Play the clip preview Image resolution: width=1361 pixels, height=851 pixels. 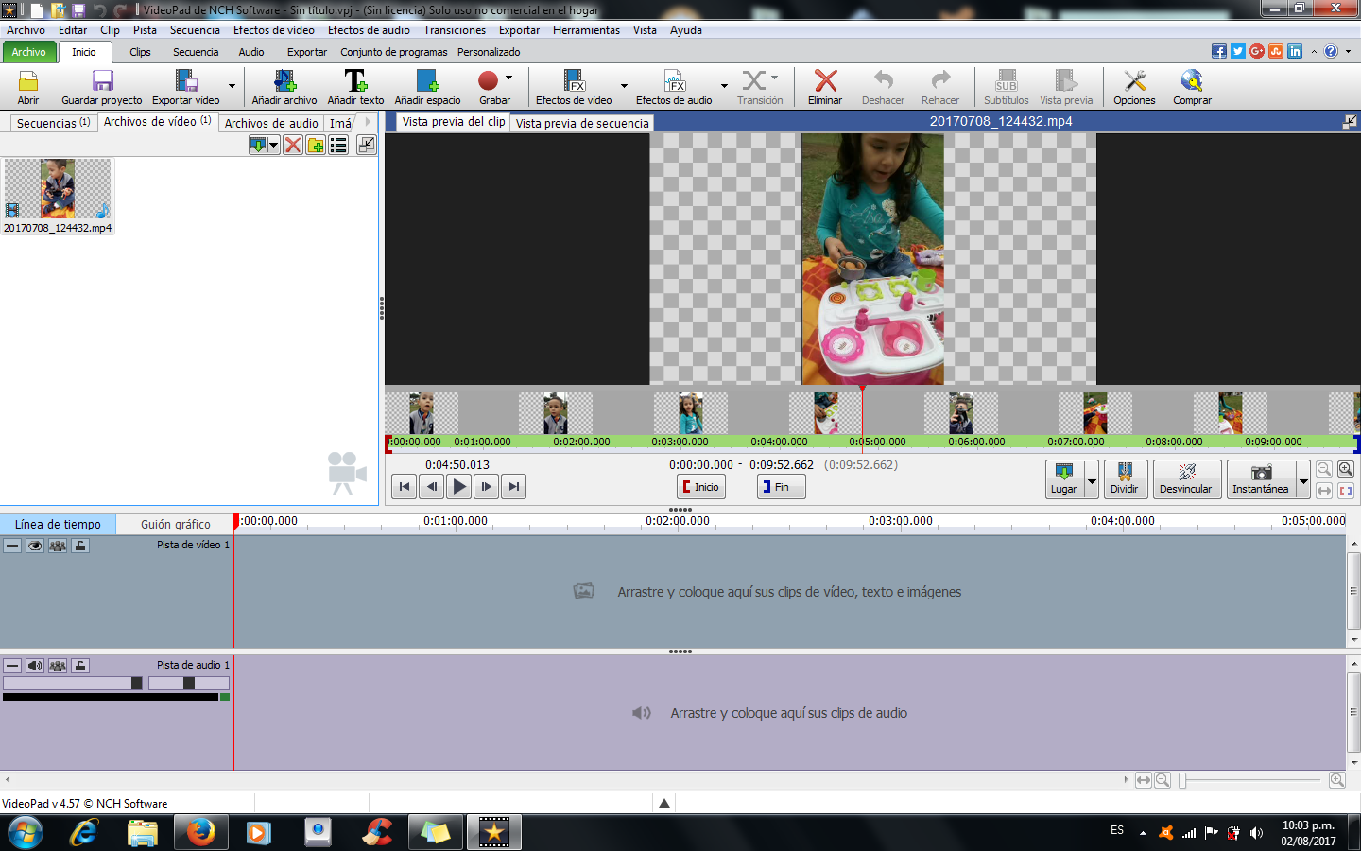459,487
